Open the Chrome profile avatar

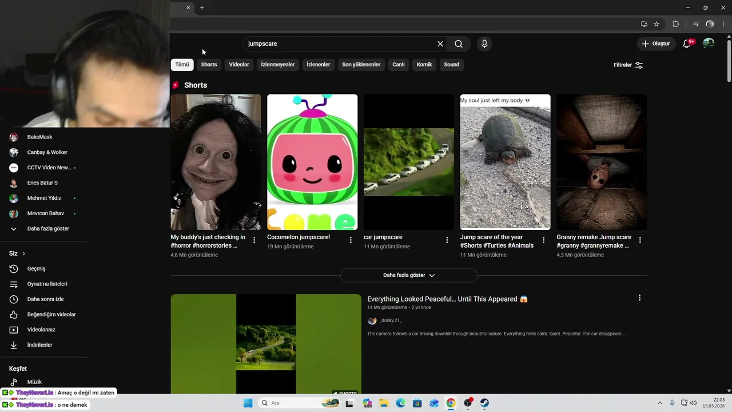point(710,24)
